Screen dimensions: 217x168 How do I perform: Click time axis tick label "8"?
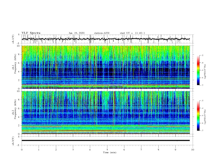coord(158,150)
